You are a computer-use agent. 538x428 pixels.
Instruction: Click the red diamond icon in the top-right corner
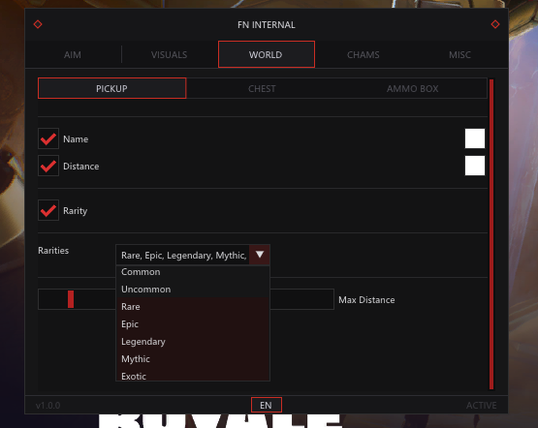tap(495, 24)
